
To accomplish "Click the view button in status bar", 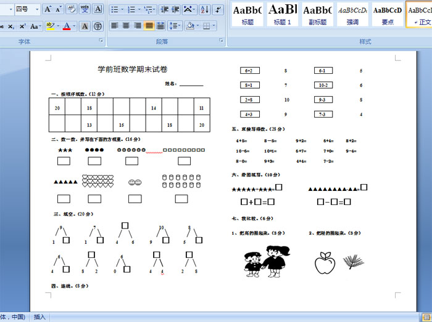I will [425, 317].
